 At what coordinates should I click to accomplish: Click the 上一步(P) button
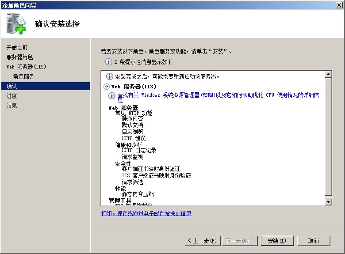point(203,241)
